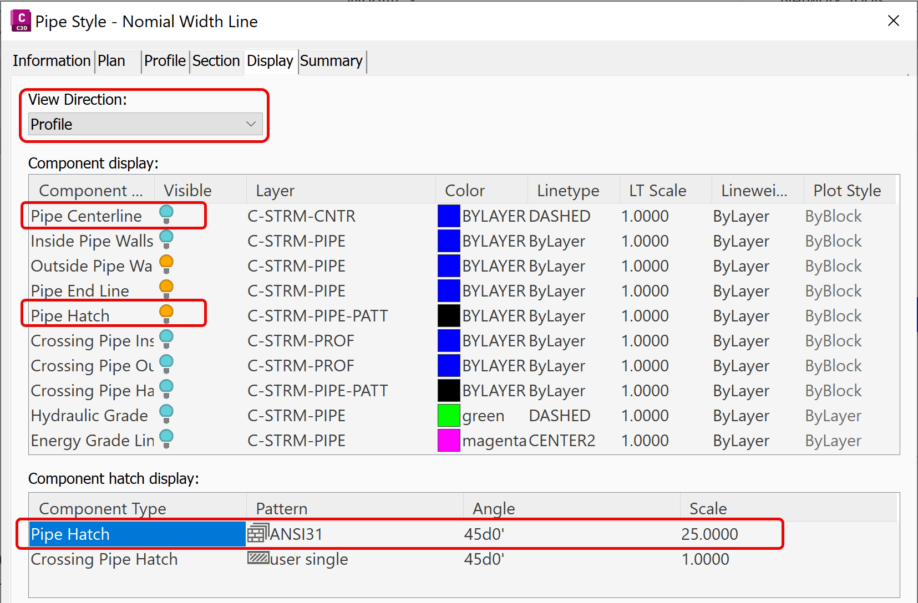Toggle visibility bulb for Crossing Pipe Hatch

[x=166, y=389]
